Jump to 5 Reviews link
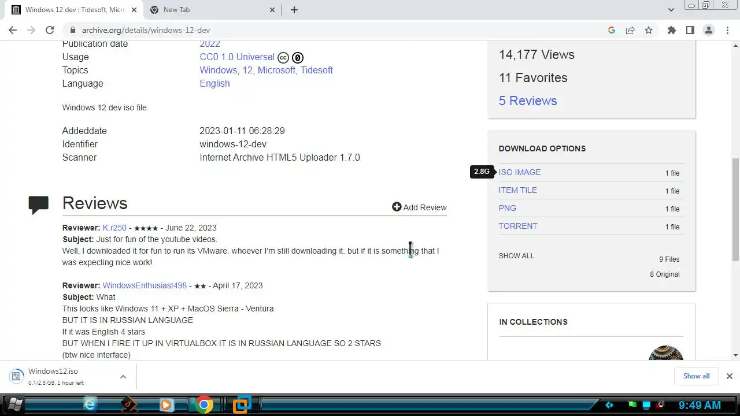The image size is (740, 416). tap(528, 101)
